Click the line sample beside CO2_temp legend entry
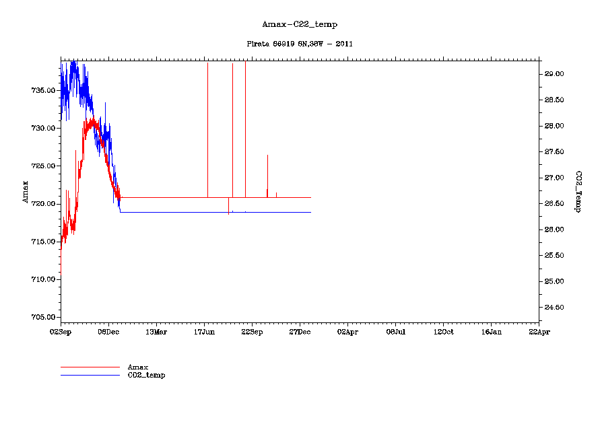The height and width of the screenshot is (424, 600). click(x=90, y=375)
